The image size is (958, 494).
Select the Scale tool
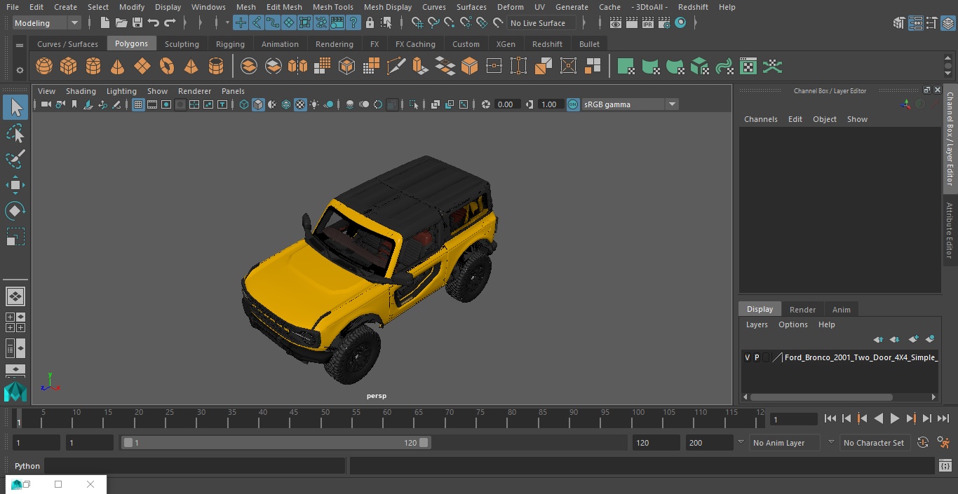pos(15,237)
